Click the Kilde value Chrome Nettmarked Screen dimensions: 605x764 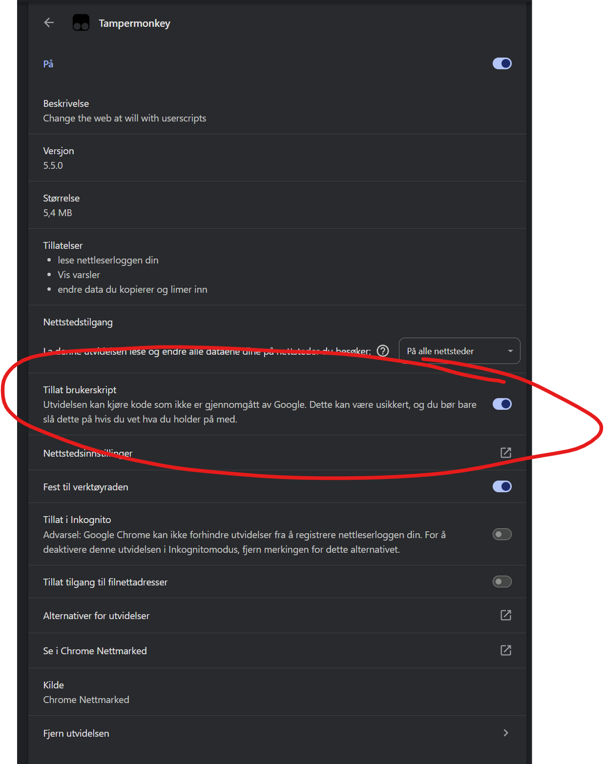[86, 700]
